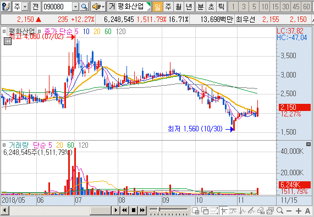Click the minus zoom-out icon
Viewport: 314px width, 217px height.
[289, 211]
